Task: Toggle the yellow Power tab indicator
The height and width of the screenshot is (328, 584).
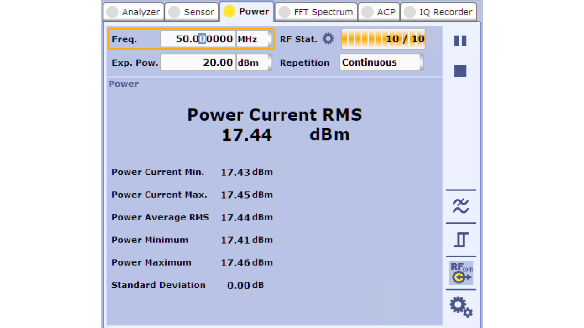Action: (229, 12)
